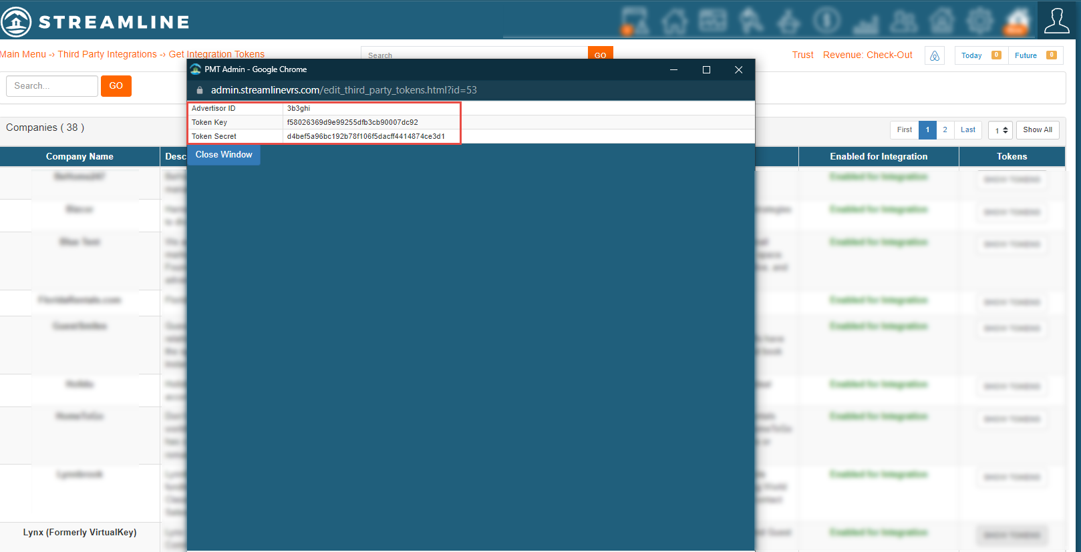This screenshot has height=552, width=1081.
Task: Open the page number stepper
Action: coord(1001,130)
